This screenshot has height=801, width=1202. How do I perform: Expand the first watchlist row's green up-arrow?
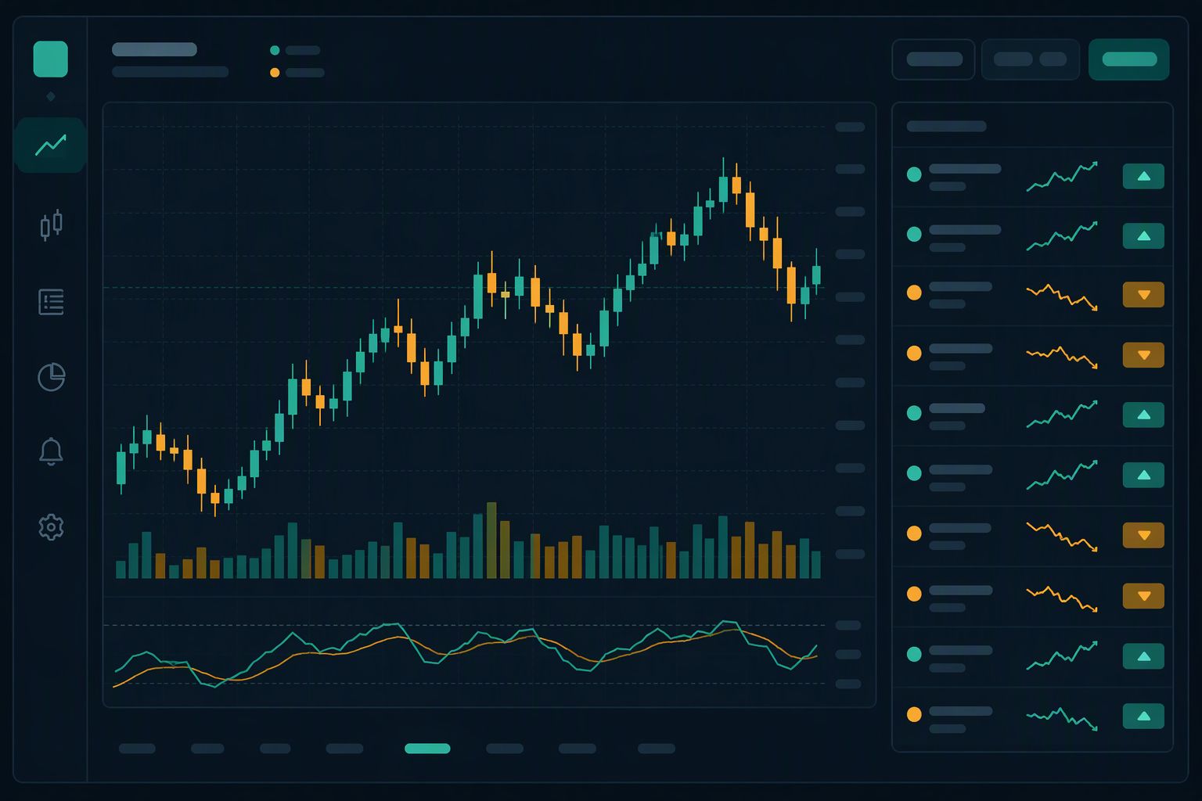click(x=1143, y=176)
